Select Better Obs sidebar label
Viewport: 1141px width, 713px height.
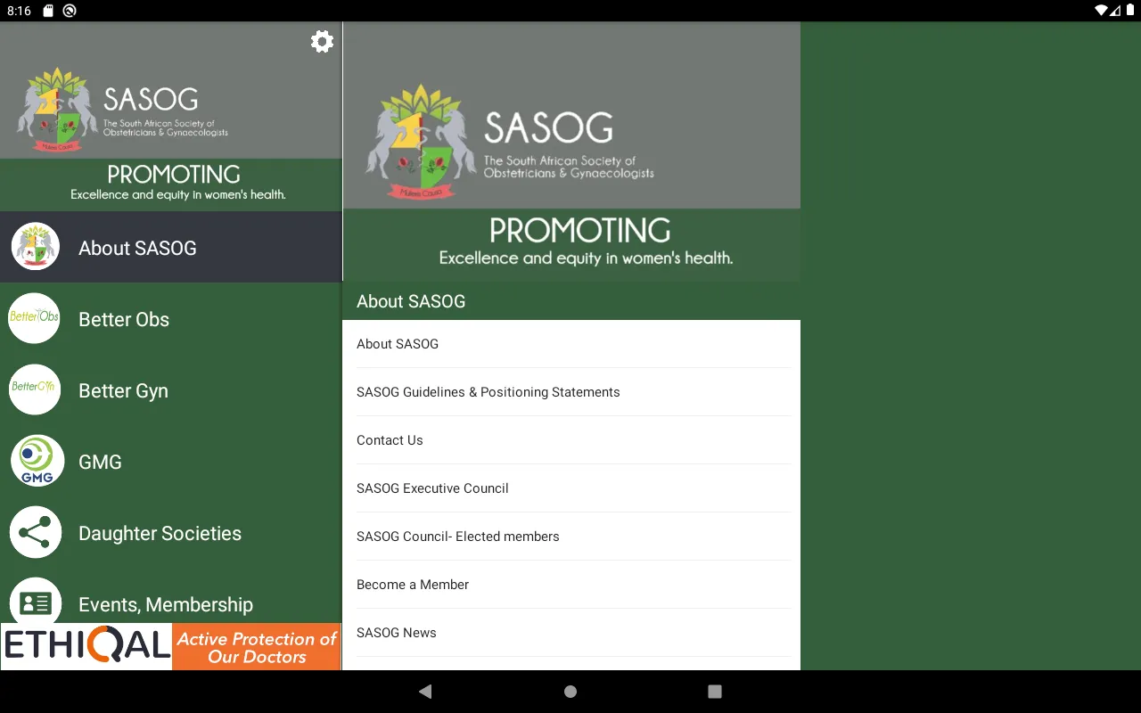[124, 319]
